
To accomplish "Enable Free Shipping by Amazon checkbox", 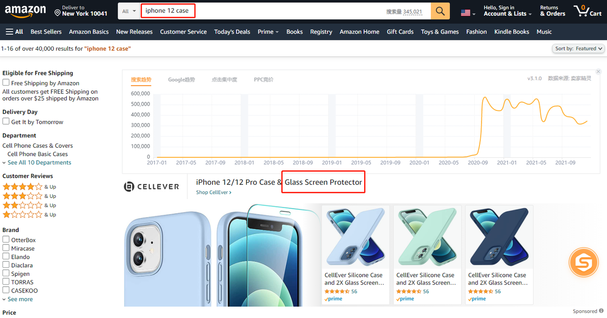I will point(6,82).
